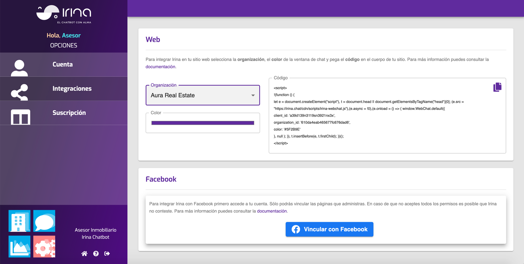The image size is (524, 264).
Task: Click the Facebook section heading
Action: tap(161, 179)
